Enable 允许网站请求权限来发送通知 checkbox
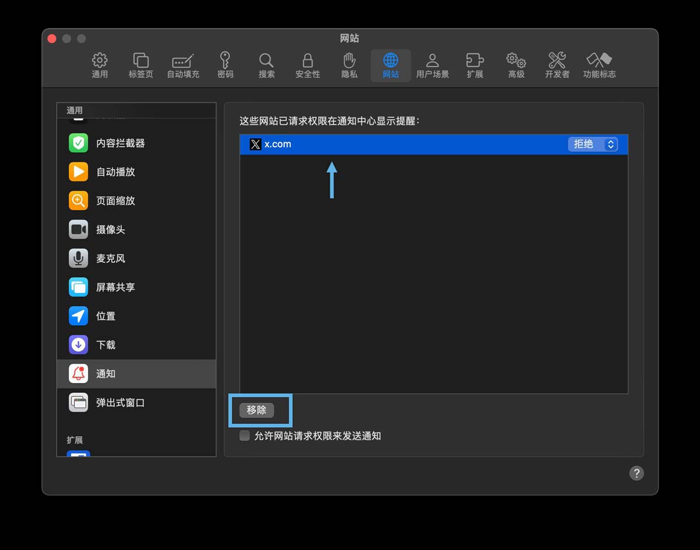The width and height of the screenshot is (700, 550). pos(244,436)
